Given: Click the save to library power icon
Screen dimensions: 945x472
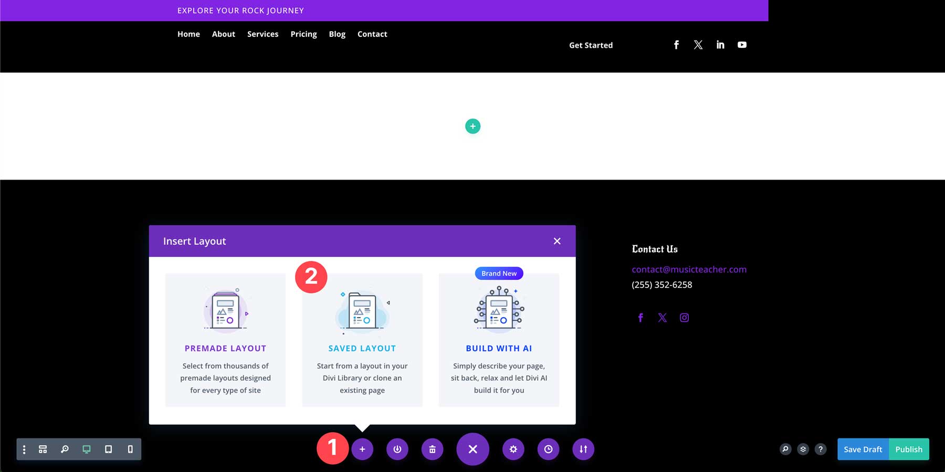Looking at the screenshot, I should tap(397, 449).
